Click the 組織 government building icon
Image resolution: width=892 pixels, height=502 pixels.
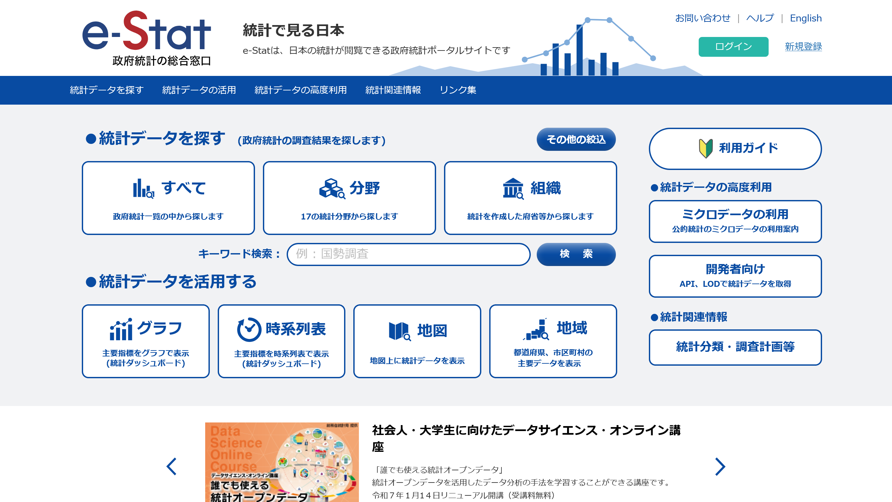pos(513,188)
